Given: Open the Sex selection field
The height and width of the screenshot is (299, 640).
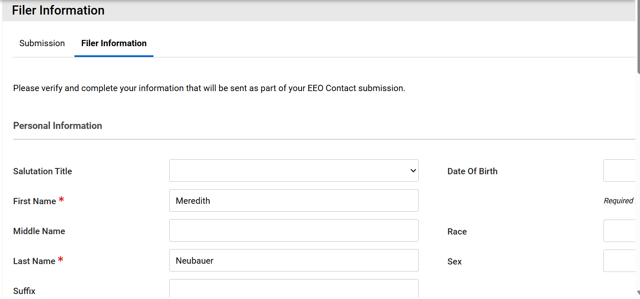Looking at the screenshot, I should tap(619, 261).
